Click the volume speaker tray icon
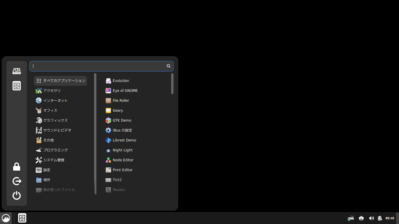399x224 pixels. point(371,218)
